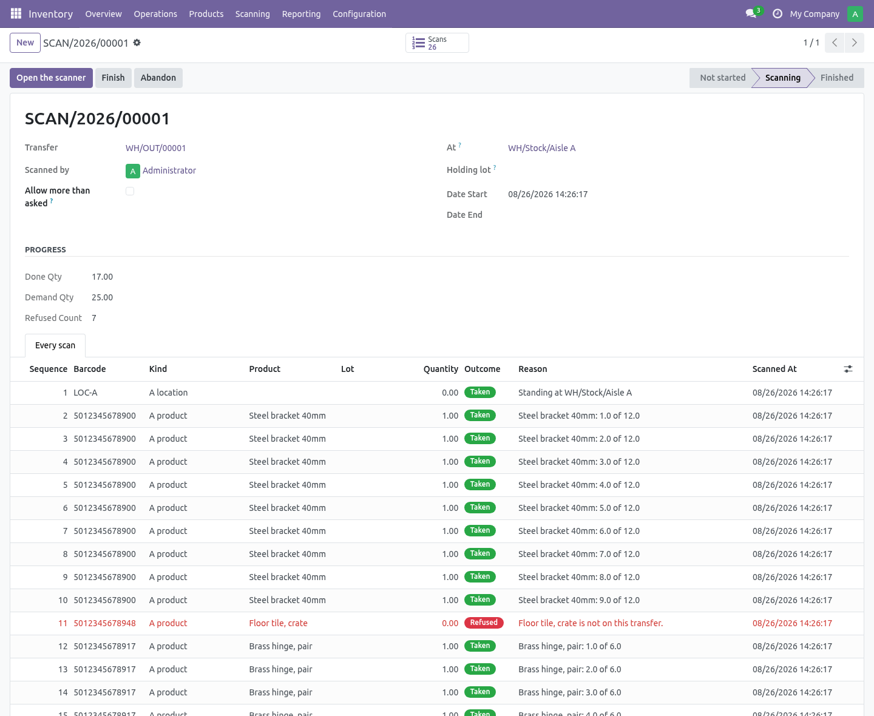Viewport: 874px width, 716px height.
Task: Expand the Reporting menu
Action: tap(301, 14)
